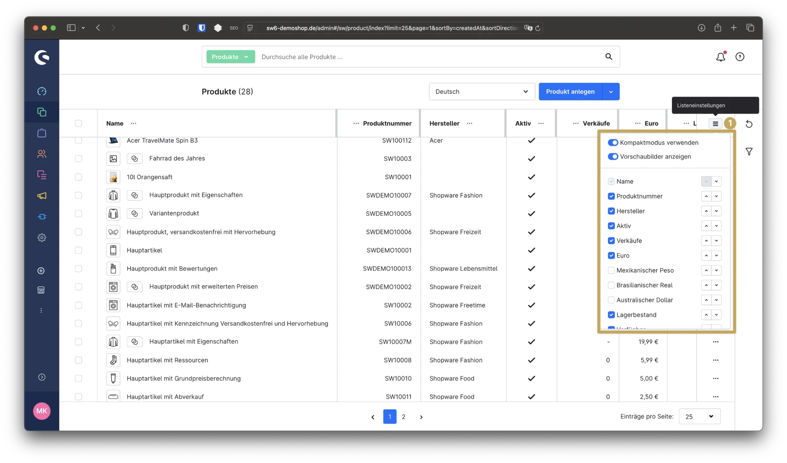This screenshot has height=463, width=787.
Task: Uncheck the Hersteller column checkbox
Action: (611, 211)
